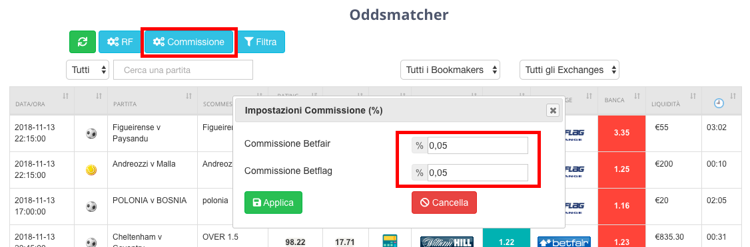Click the green refresh button
The width and height of the screenshot is (750, 247).
click(83, 42)
